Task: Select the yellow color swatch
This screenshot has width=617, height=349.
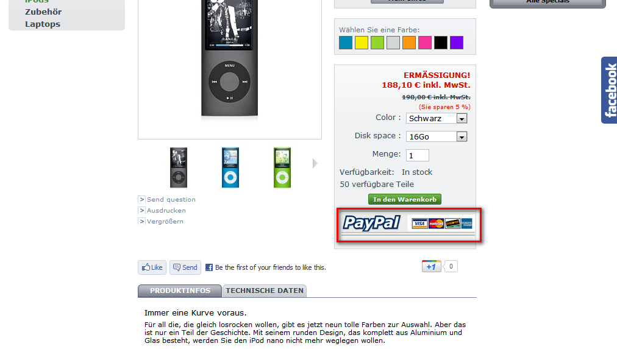Action: (361, 43)
